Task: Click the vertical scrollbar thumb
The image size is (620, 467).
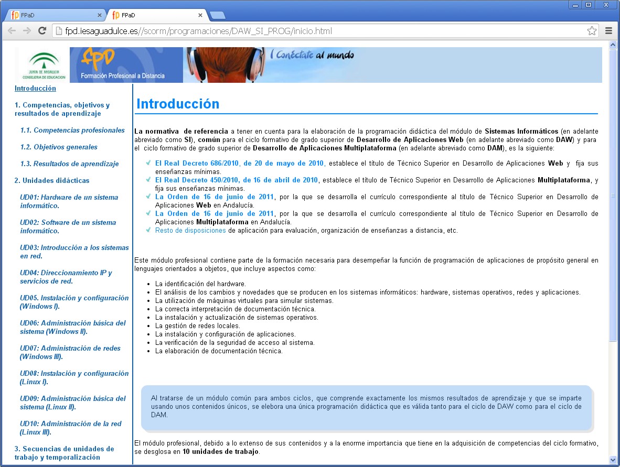Action: (613, 195)
